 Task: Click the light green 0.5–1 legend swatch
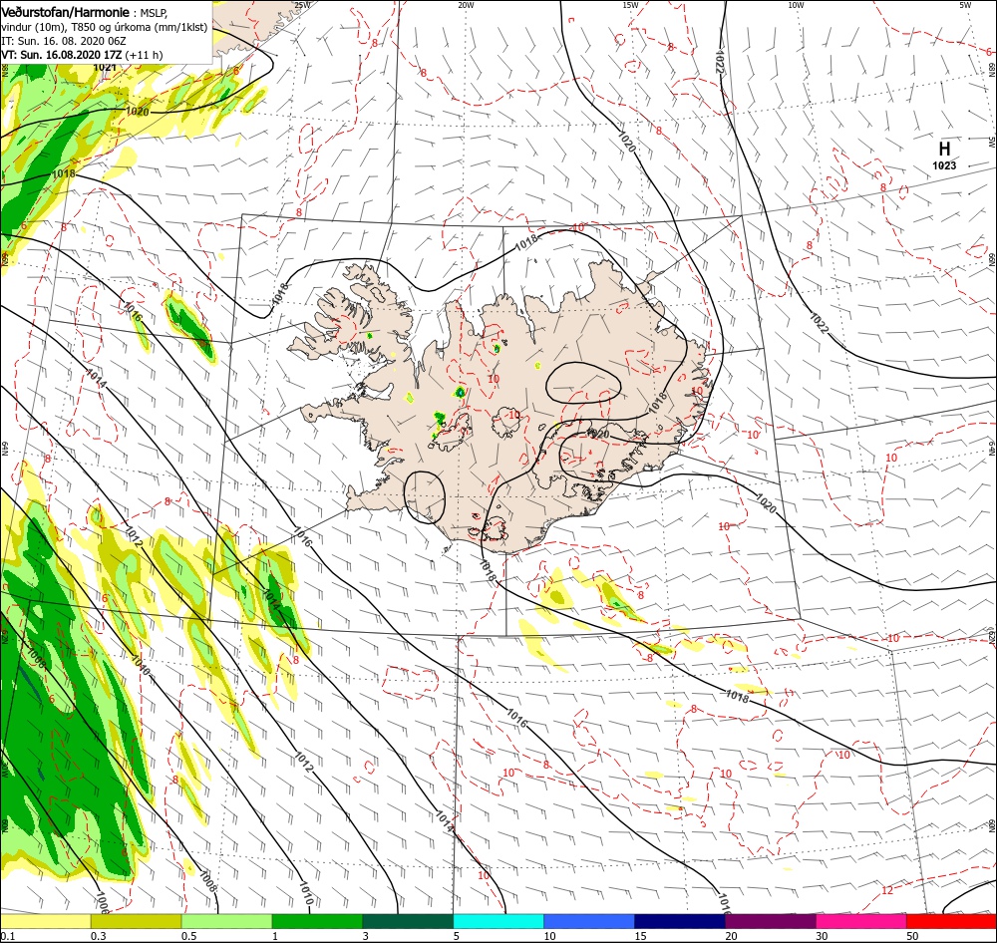click(x=226, y=921)
